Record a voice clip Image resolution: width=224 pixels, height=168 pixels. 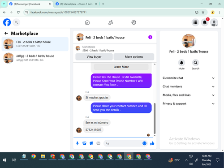click(78, 143)
